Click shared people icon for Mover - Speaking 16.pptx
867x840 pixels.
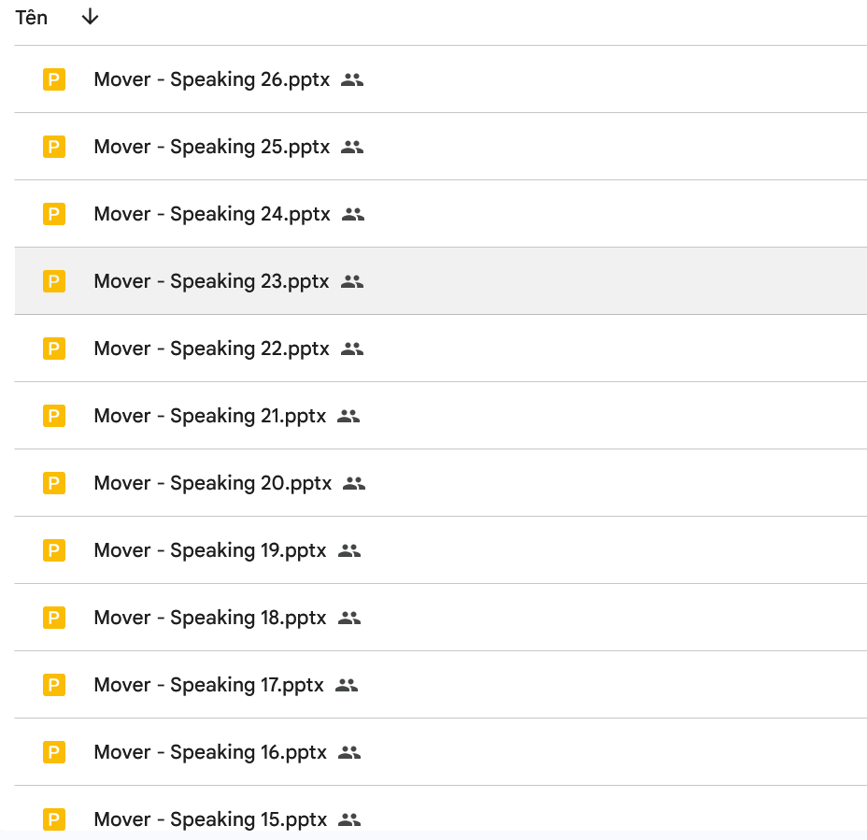coord(349,752)
